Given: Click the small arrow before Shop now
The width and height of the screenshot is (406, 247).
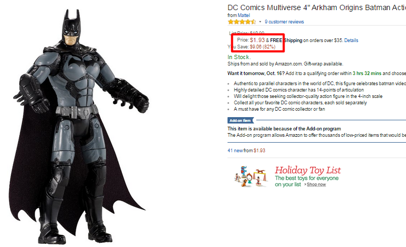Looking at the screenshot, I should [305, 184].
